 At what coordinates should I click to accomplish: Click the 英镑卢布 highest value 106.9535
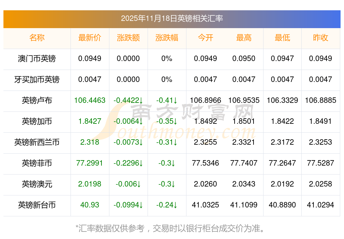tap(244, 100)
